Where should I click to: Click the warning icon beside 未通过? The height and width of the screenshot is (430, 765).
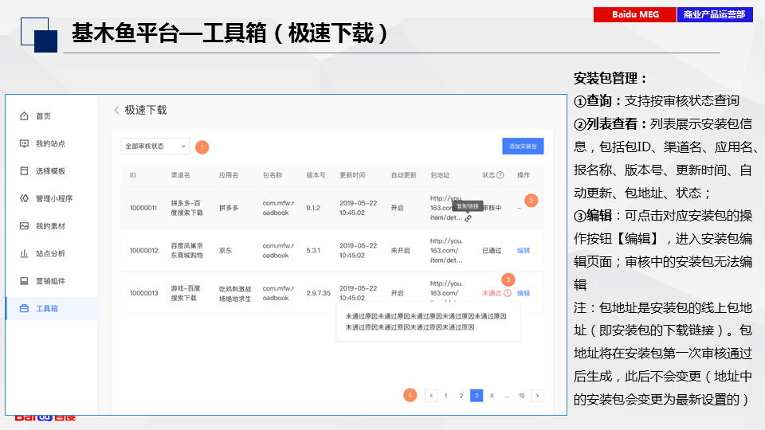pos(508,293)
